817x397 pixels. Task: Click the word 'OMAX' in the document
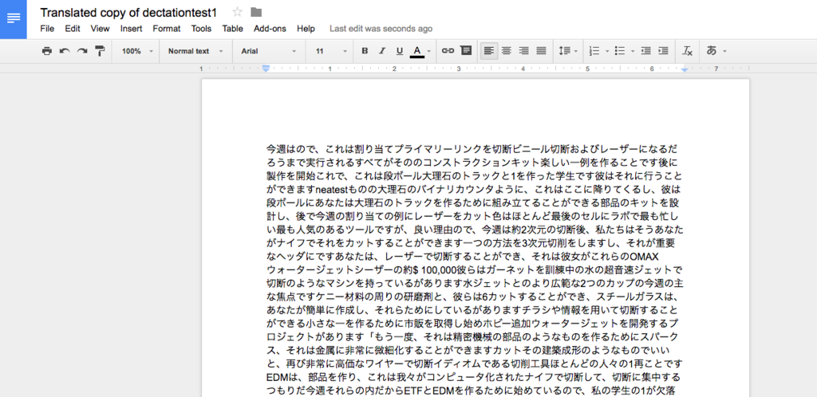coord(645,257)
